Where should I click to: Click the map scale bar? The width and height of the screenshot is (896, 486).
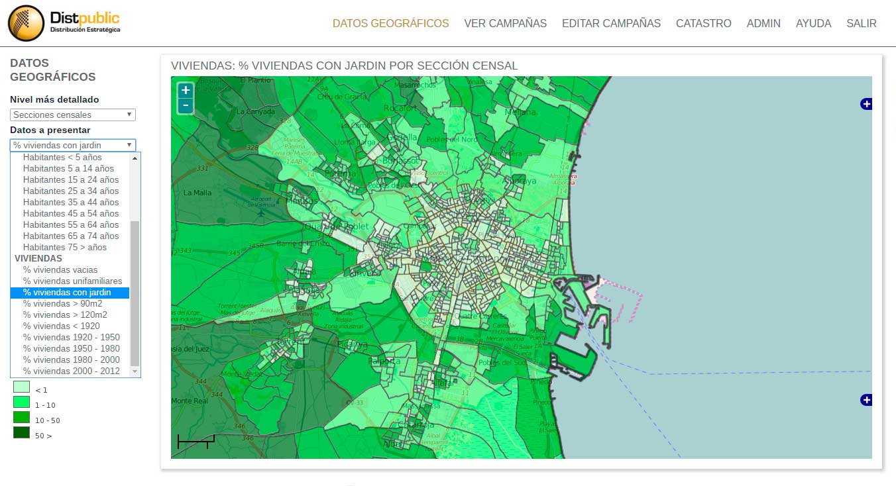tap(196, 441)
